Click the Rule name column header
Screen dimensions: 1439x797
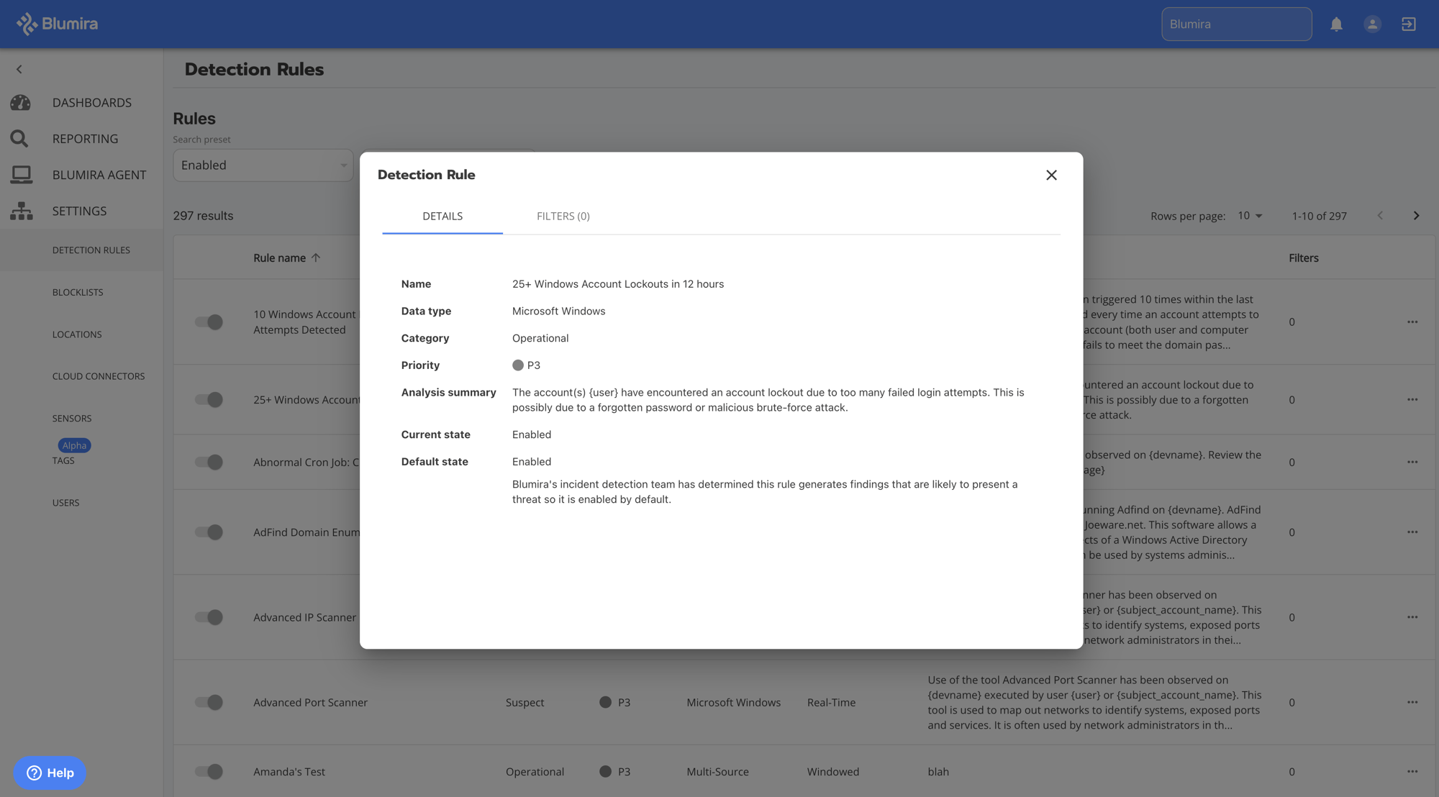(x=279, y=258)
